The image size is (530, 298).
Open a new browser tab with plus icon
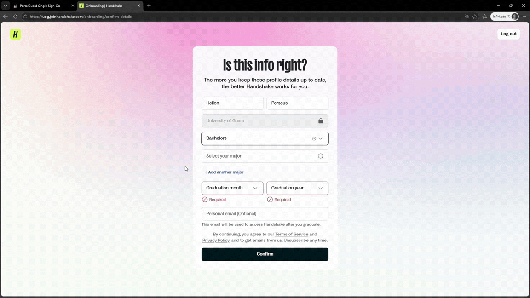pyautogui.click(x=148, y=6)
